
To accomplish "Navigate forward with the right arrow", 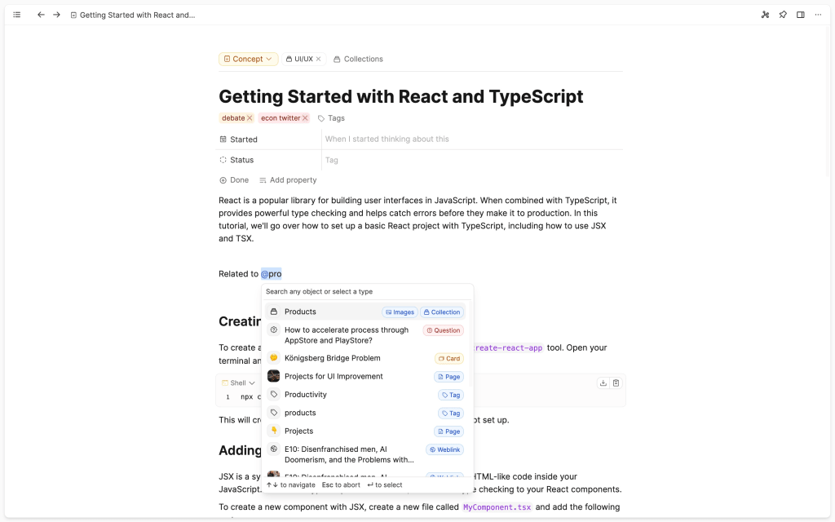I will (x=56, y=15).
